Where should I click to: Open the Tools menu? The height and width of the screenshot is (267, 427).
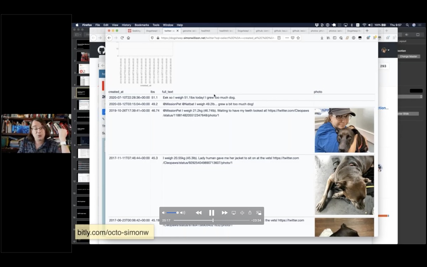[x=156, y=25]
